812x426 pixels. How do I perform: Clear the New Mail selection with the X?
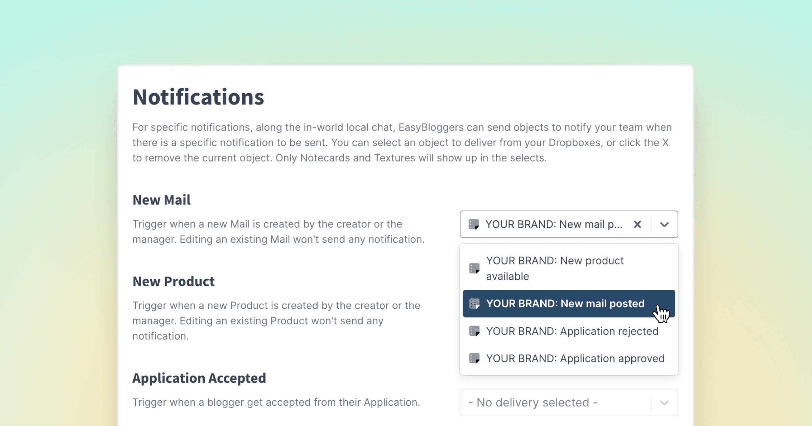point(637,224)
